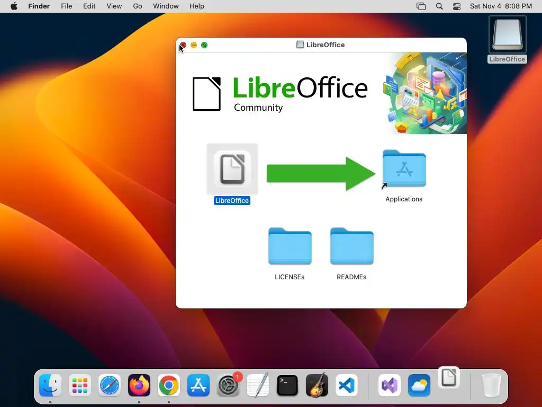Open the Trash in the Dock
The width and height of the screenshot is (542, 407).
[491, 385]
